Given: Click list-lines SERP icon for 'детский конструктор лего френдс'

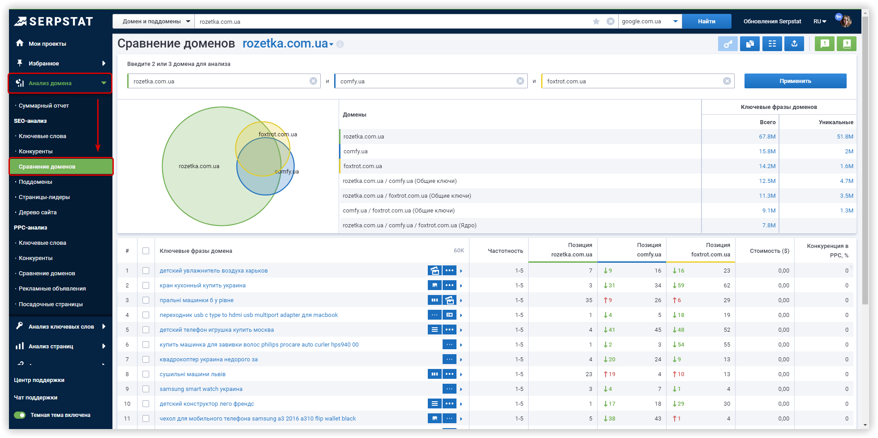Looking at the screenshot, I should (x=435, y=404).
